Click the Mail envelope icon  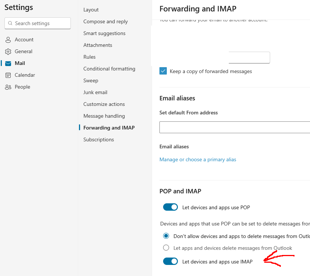8,63
